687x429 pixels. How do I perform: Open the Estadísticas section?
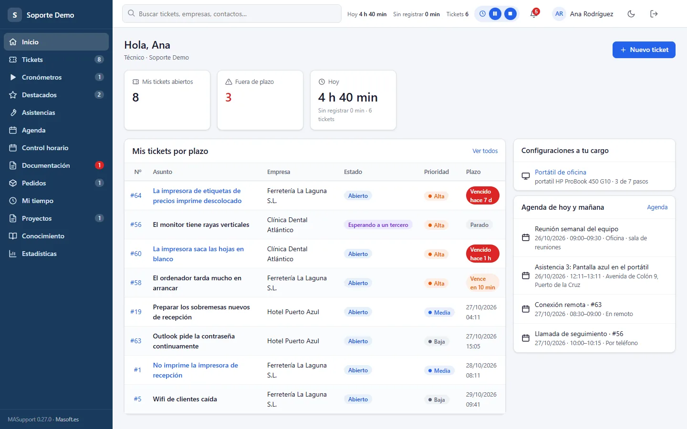(56, 254)
